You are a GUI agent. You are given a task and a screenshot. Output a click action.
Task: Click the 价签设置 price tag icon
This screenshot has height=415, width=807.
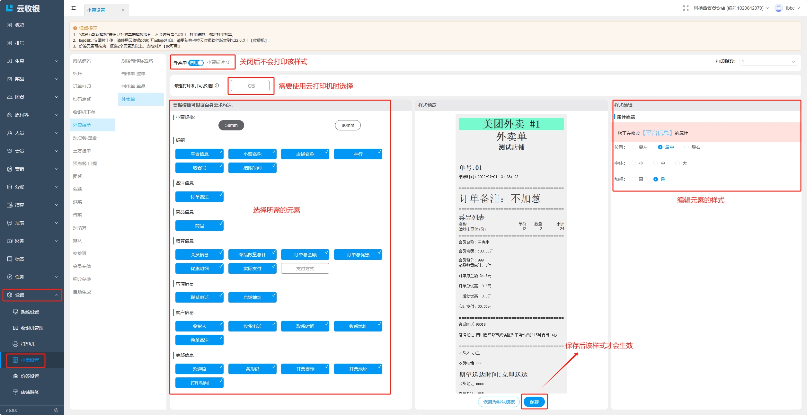[x=15, y=376]
